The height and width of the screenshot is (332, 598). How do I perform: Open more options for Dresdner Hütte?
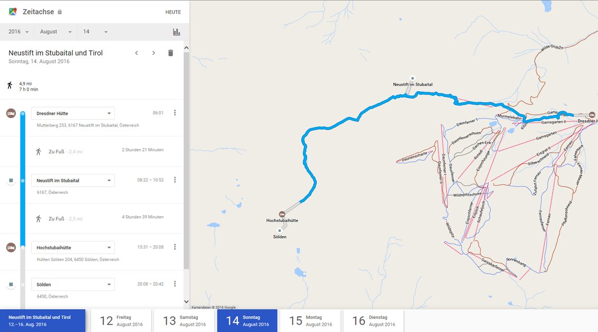point(175,113)
